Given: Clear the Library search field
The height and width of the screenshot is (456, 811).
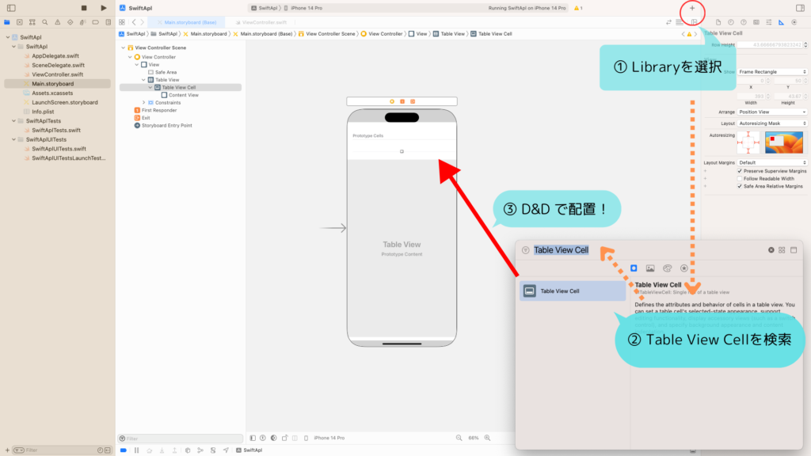Looking at the screenshot, I should tap(771, 250).
